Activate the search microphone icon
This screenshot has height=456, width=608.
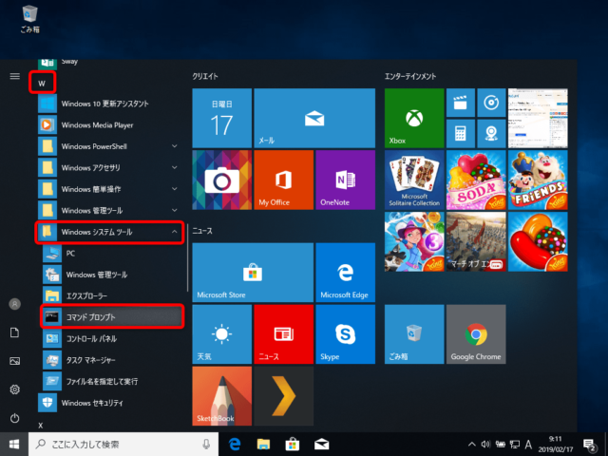click(206, 445)
